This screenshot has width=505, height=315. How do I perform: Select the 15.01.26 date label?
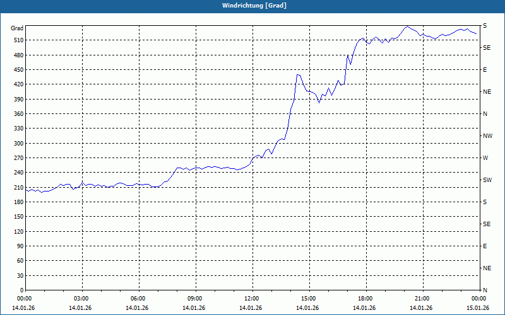point(478,308)
